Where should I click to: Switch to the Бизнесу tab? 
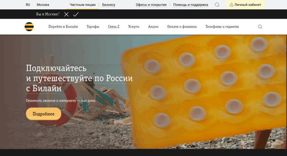(109, 5)
